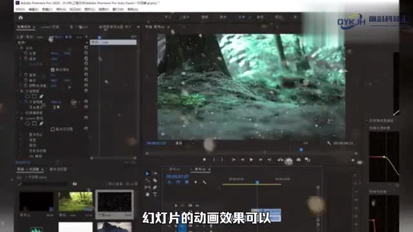
Task: Switch to the 效果 workspace tab
Action: (x=241, y=17)
